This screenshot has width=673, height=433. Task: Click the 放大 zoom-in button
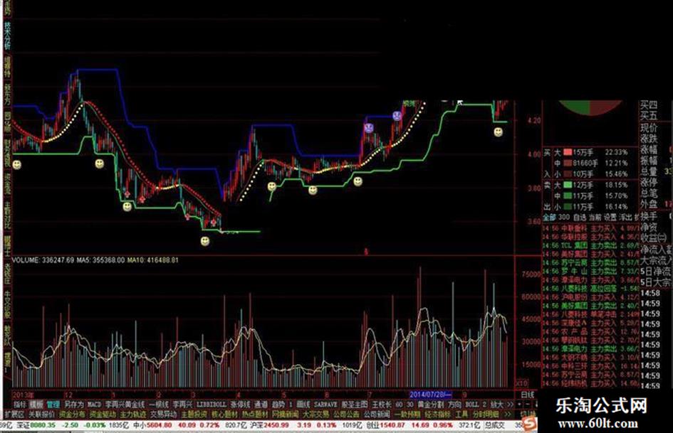coord(496,405)
